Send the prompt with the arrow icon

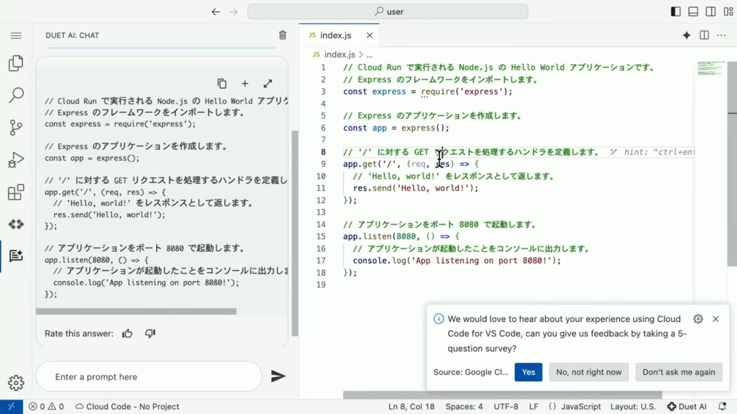tap(278, 376)
